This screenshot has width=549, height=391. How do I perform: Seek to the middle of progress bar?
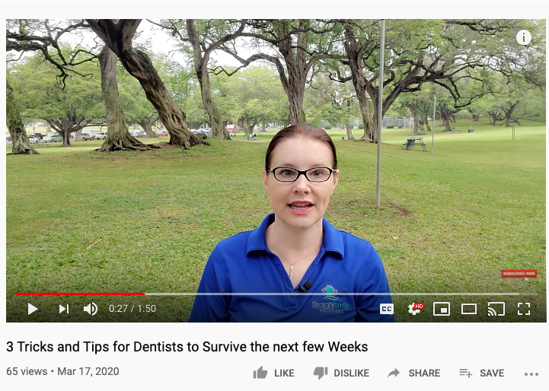(x=276, y=294)
